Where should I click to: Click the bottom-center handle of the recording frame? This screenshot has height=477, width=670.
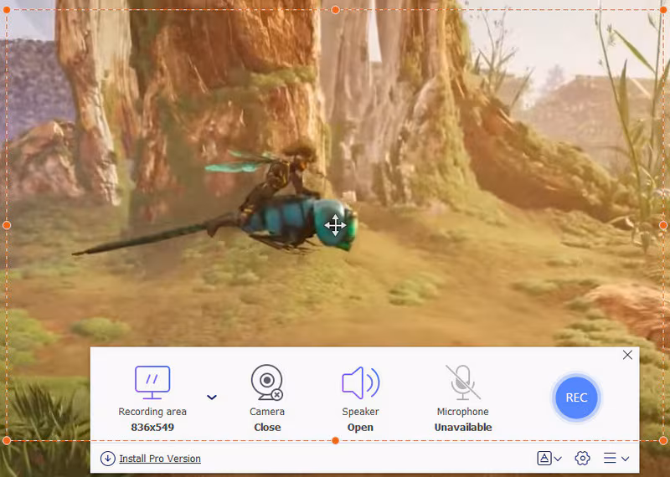click(336, 440)
